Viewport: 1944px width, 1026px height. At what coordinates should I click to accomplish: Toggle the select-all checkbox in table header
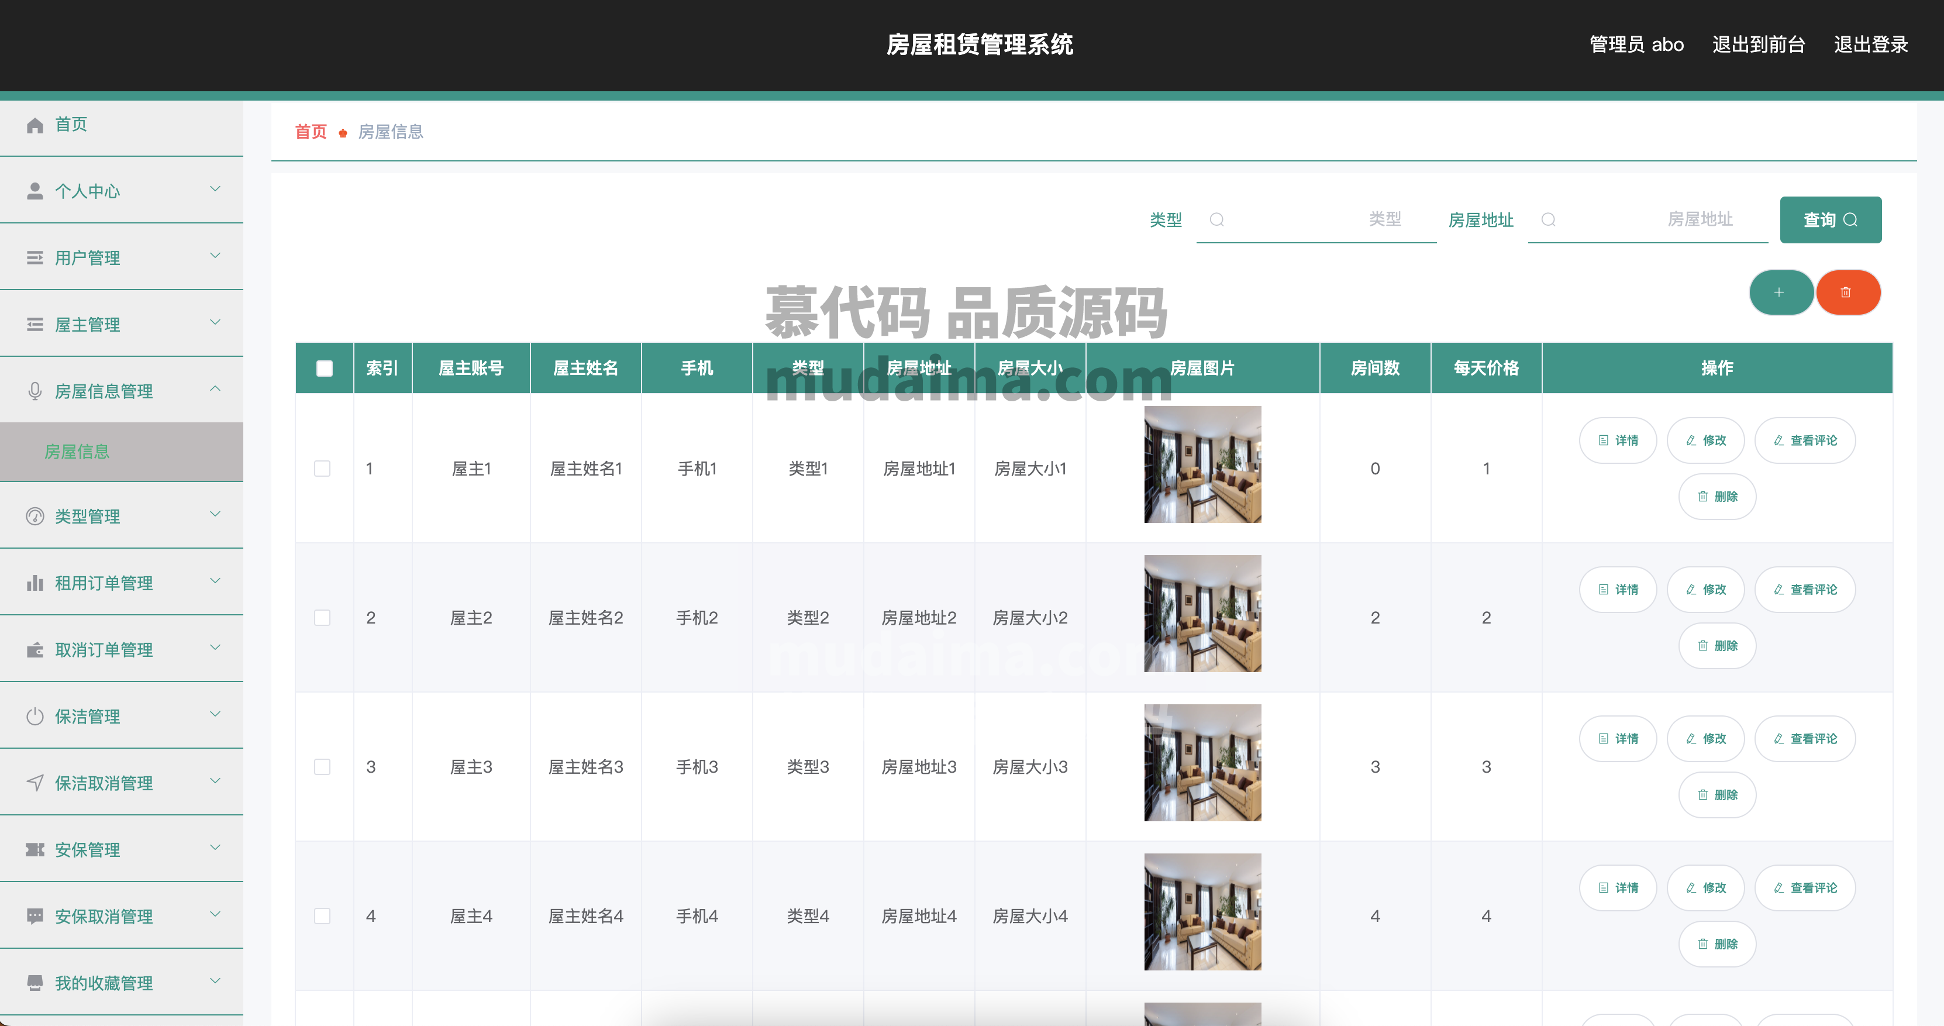click(x=325, y=369)
